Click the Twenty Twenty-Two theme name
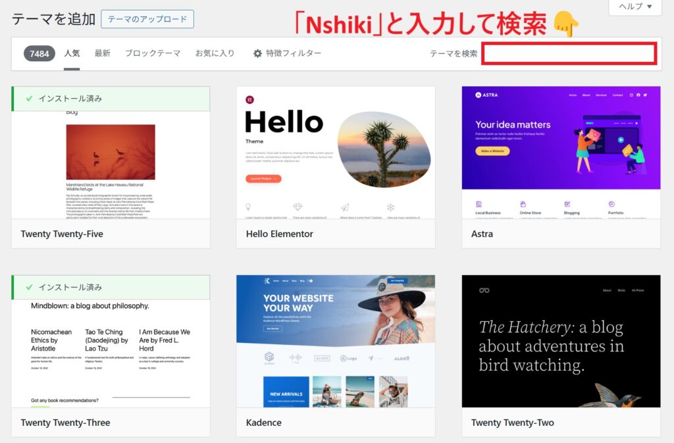Screen dimensions: 674x443 point(512,423)
